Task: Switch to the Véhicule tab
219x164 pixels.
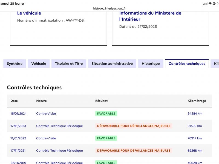Action: (x=39, y=64)
